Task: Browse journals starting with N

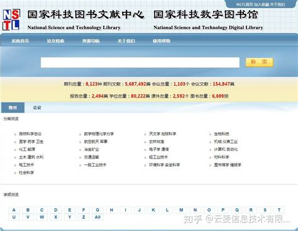Action: [195, 210]
